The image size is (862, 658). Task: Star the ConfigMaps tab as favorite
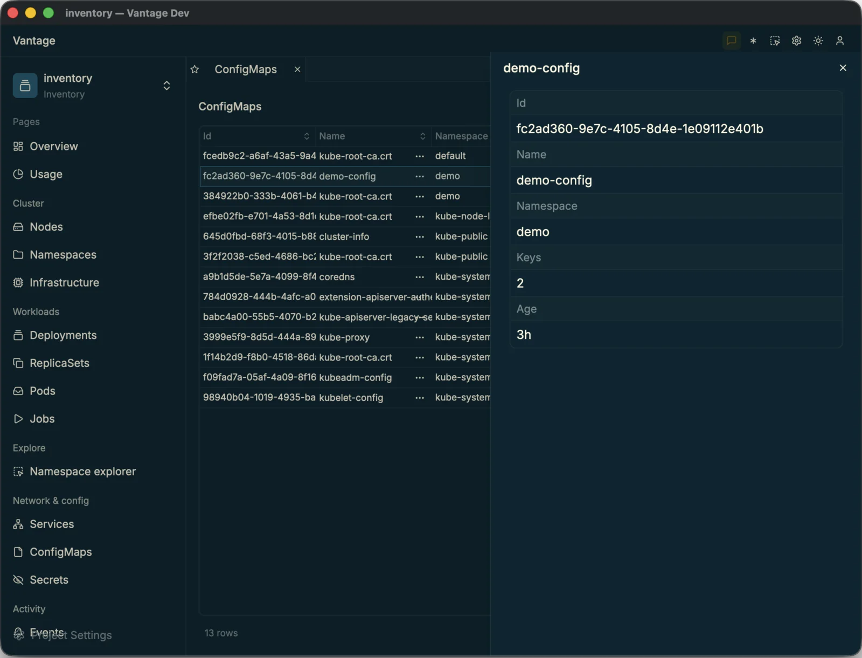(x=195, y=70)
